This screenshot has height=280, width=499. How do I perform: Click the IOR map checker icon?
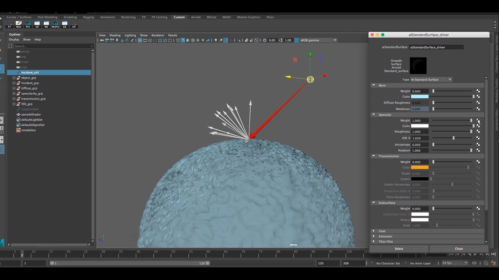tap(478, 138)
